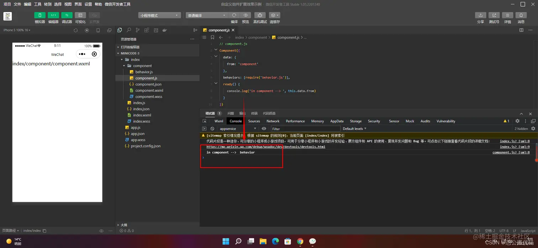Collapse the MINICODE-3 project root
The image size is (538, 248).
[x=157, y=53]
